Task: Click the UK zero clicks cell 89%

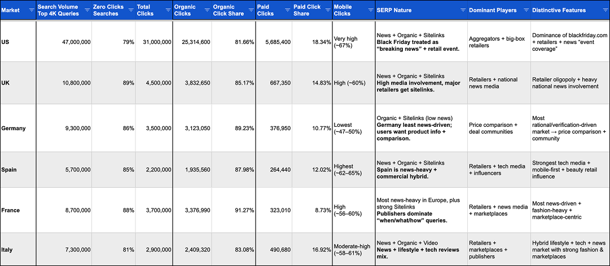Action: tap(113, 83)
